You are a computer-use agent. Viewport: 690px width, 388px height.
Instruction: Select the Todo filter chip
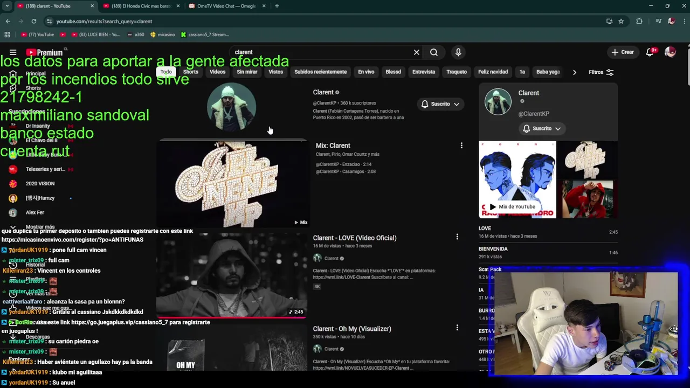tap(166, 72)
